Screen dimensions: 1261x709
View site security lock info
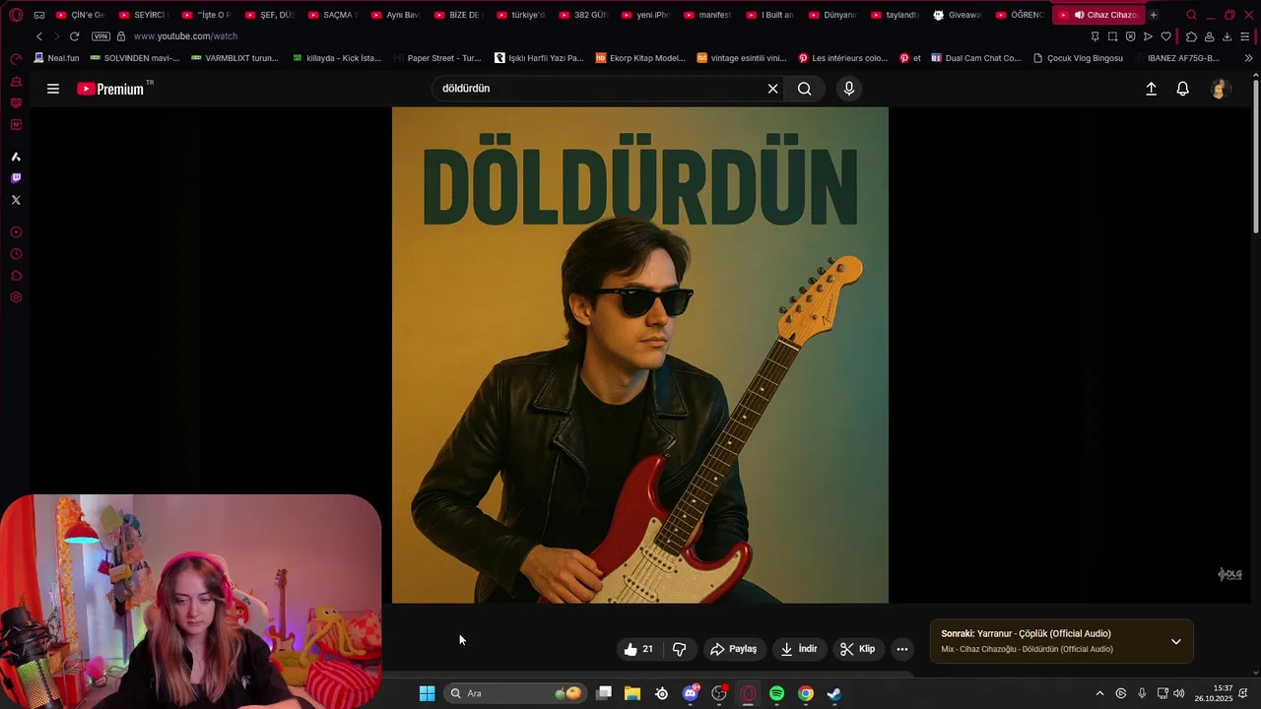pos(121,36)
